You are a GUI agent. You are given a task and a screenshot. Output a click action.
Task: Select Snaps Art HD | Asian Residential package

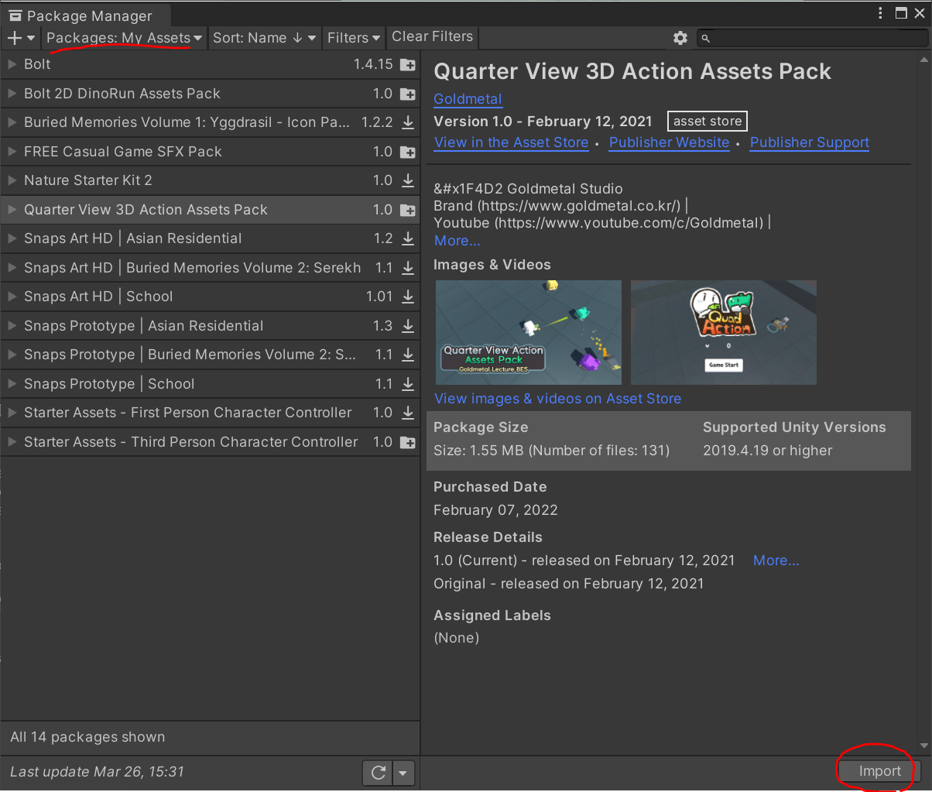tap(210, 238)
